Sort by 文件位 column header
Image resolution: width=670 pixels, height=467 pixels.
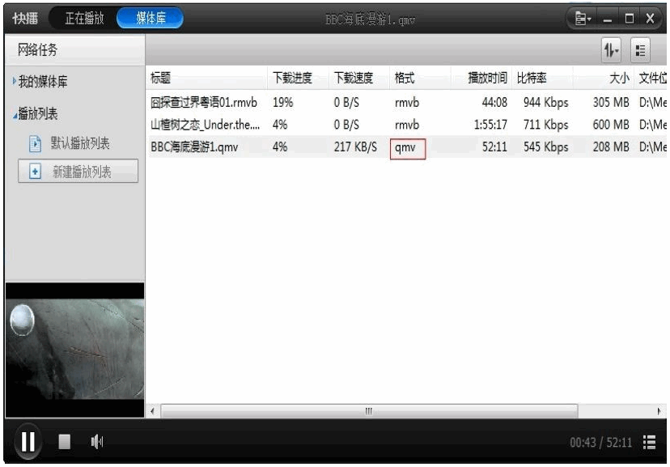pos(651,78)
